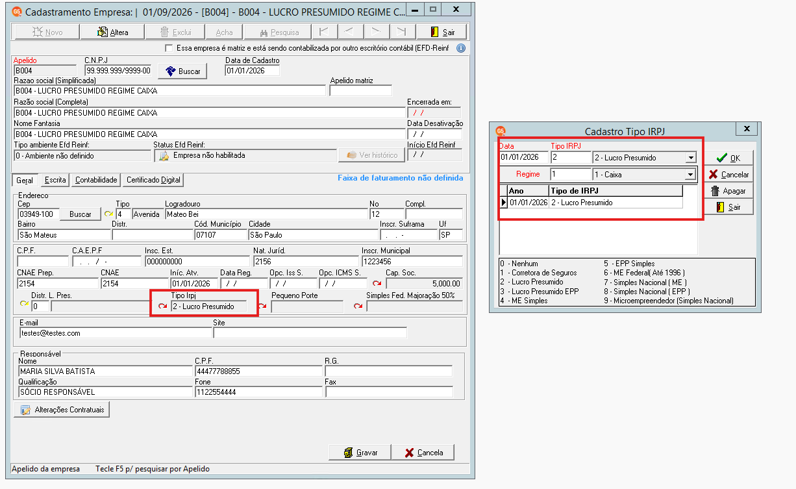Open the Contabilidade tab

pyautogui.click(x=96, y=180)
